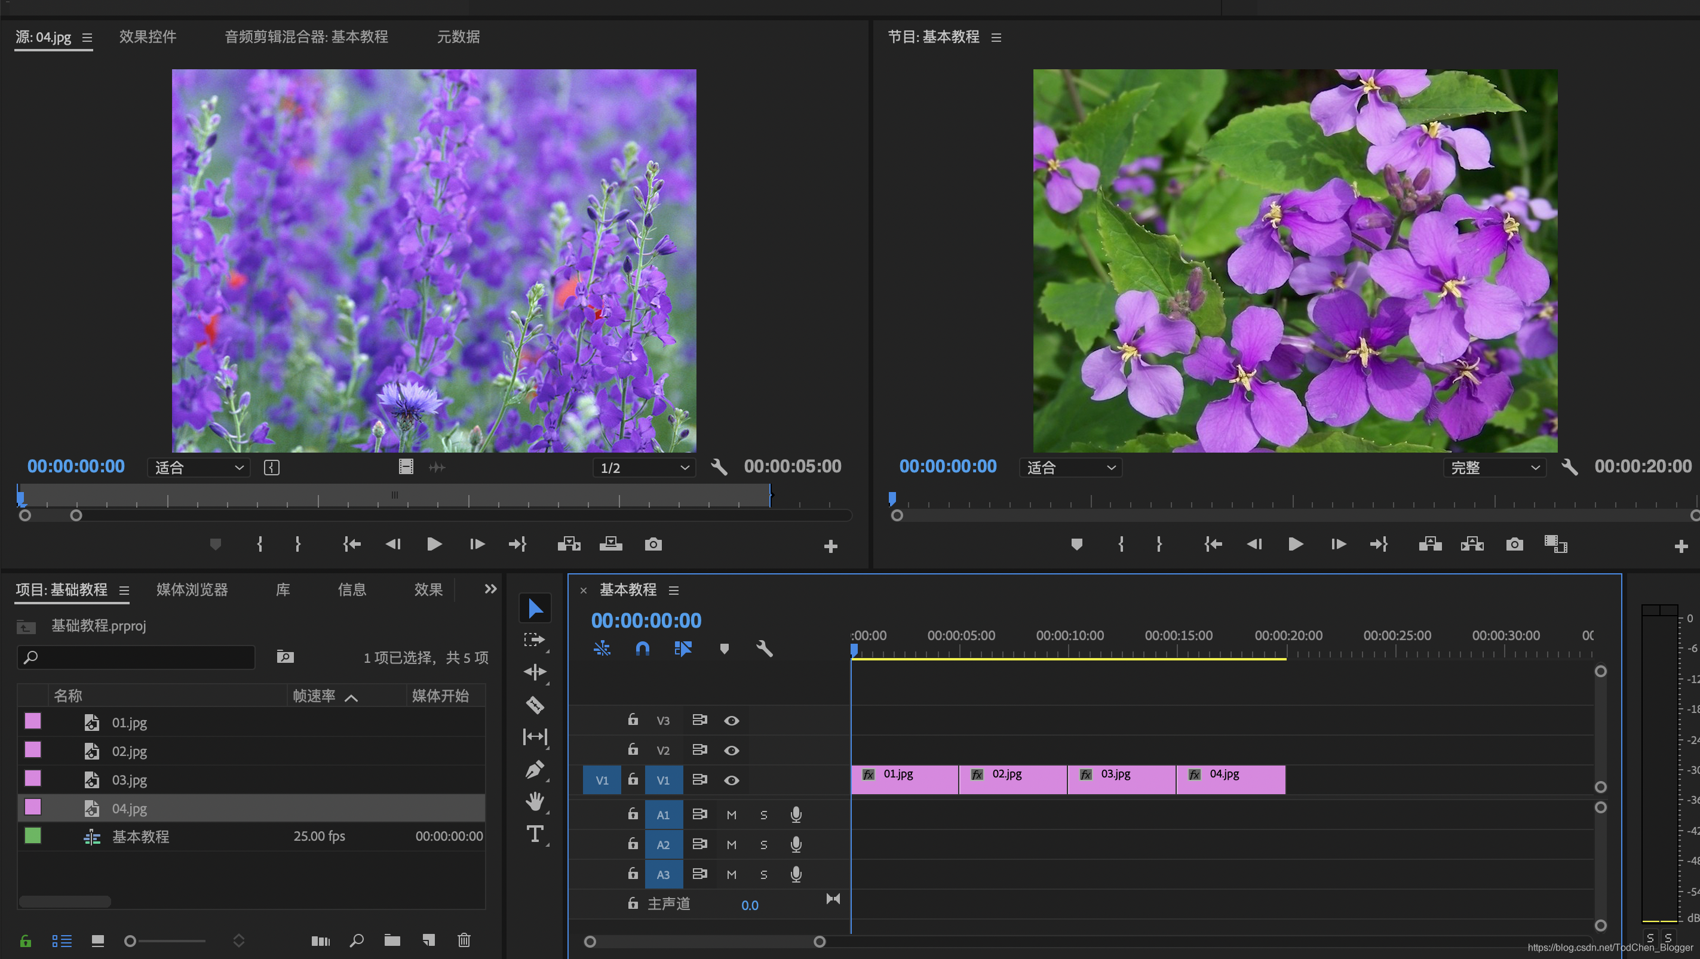Select the Pen tool

coord(535,769)
